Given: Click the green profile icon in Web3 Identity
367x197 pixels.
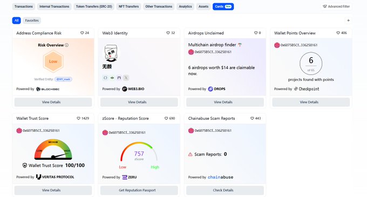Looking at the screenshot, I should coord(112,78).
